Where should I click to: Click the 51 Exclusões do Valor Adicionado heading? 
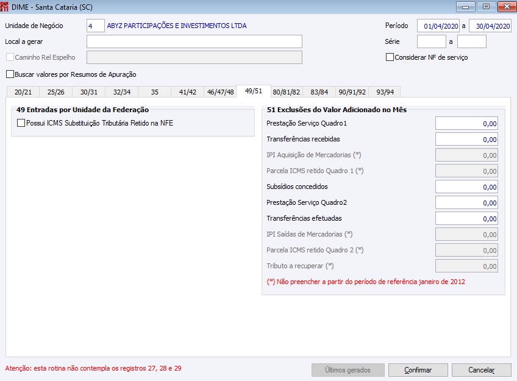[337, 110]
